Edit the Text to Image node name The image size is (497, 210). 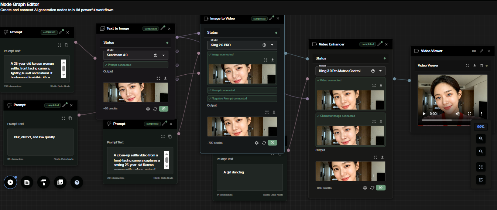pyautogui.click(x=162, y=28)
